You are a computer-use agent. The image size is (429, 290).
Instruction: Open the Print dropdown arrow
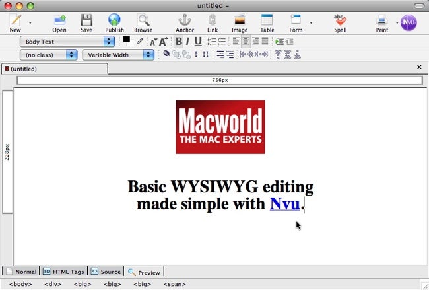(397, 22)
